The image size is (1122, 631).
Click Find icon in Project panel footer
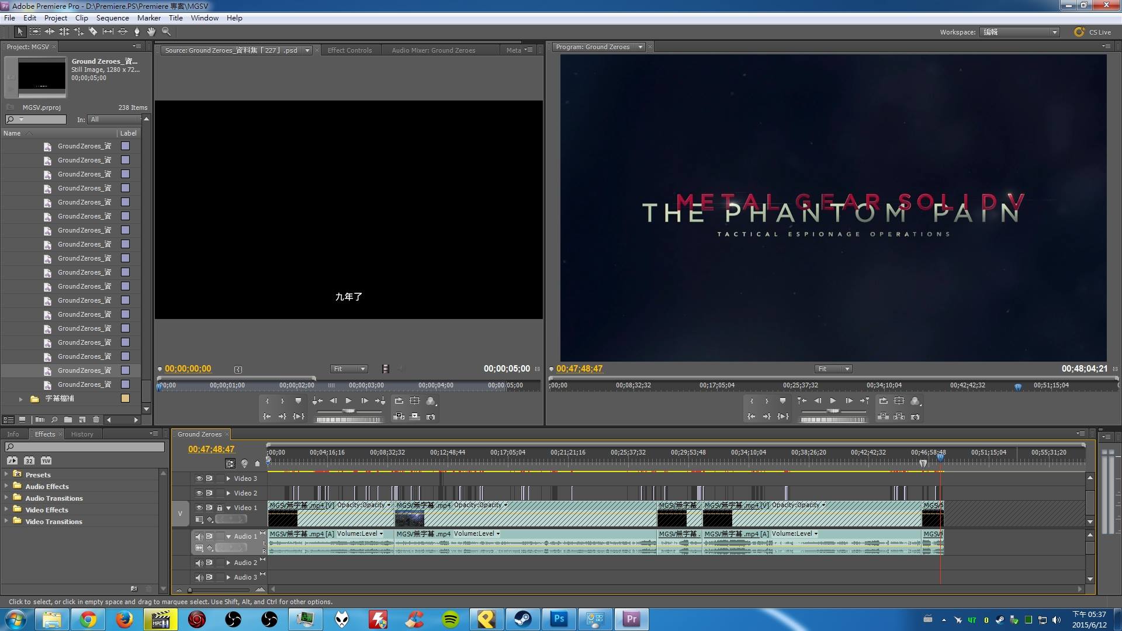point(54,419)
